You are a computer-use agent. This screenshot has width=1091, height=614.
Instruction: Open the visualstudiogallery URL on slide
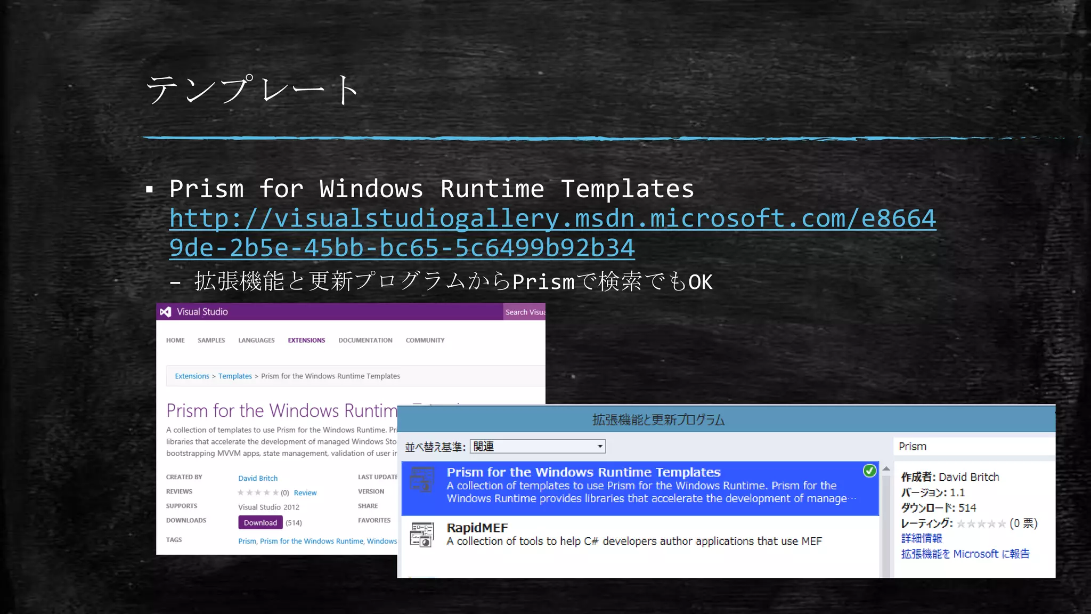tap(552, 233)
